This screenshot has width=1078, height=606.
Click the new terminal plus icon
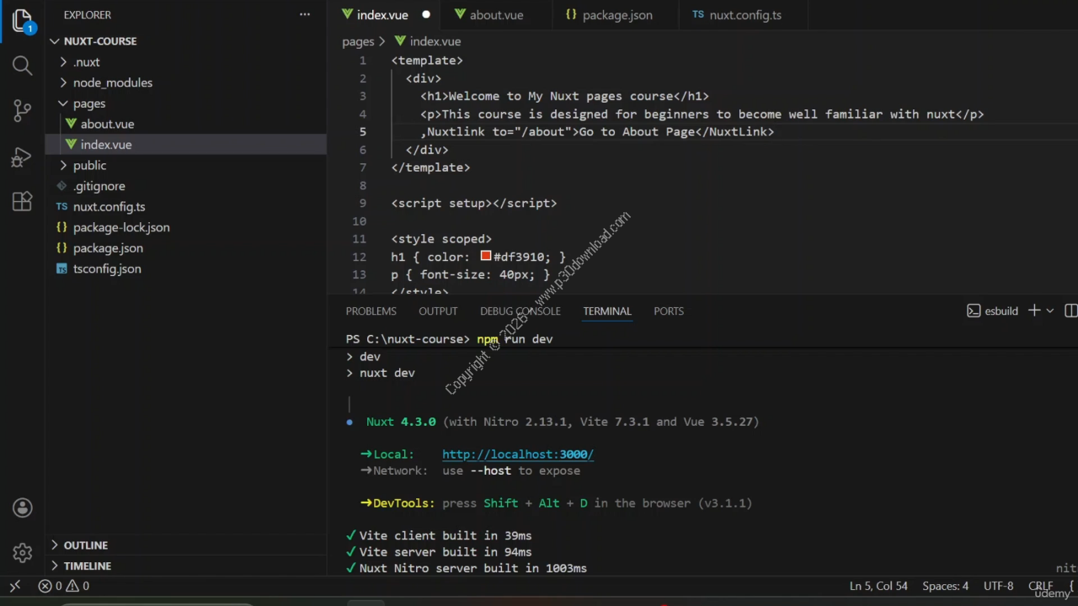[1034, 311]
